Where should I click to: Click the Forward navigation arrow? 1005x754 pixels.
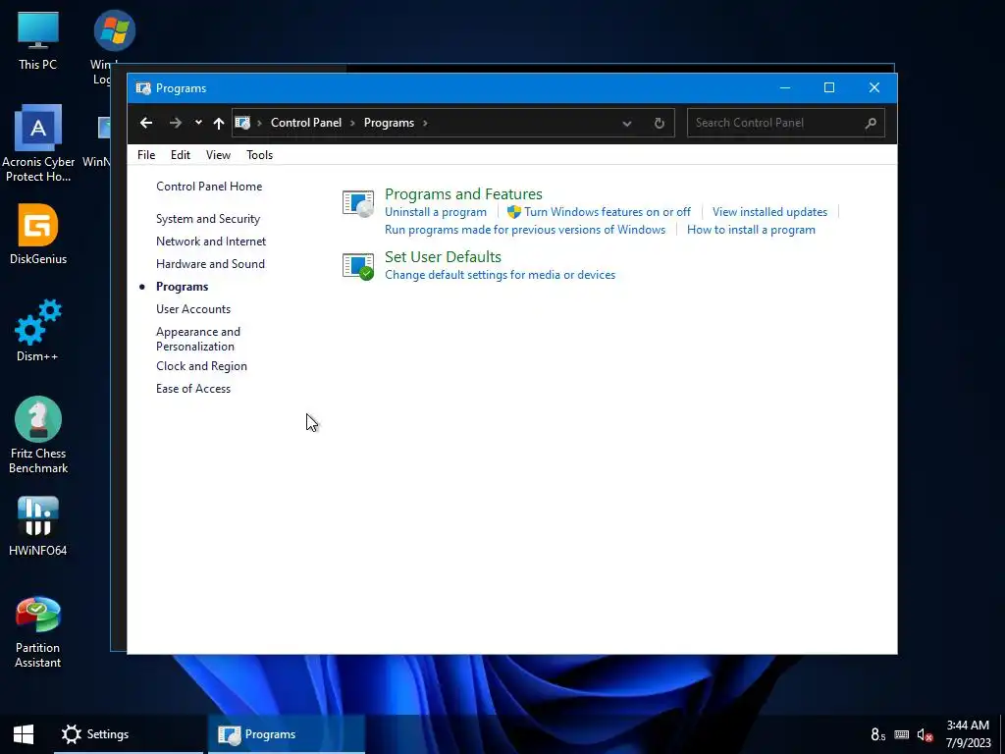175,123
